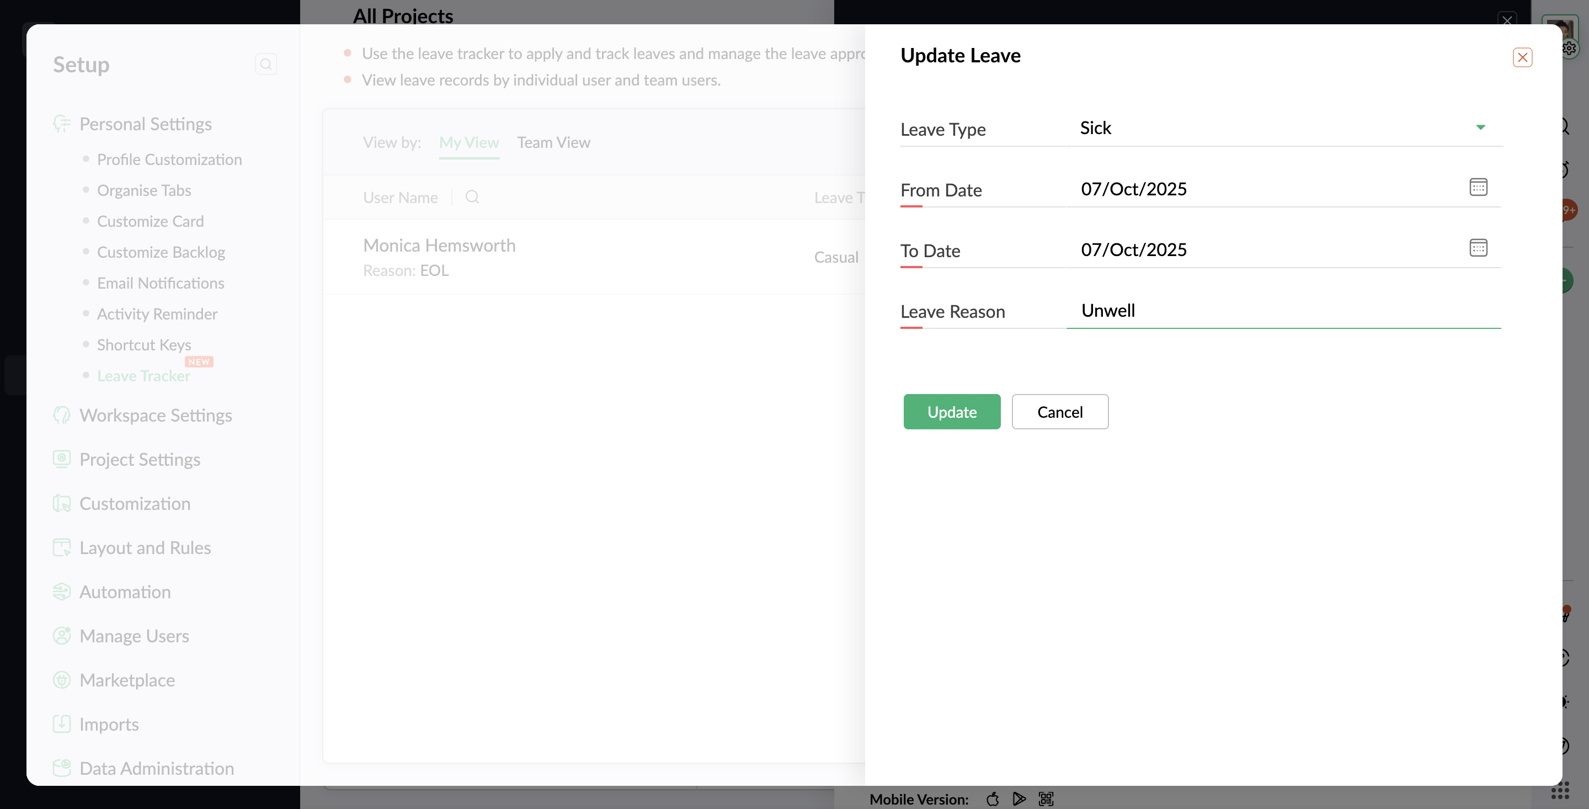This screenshot has width=1589, height=809.
Task: Click the Setup search icon
Action: 265,64
